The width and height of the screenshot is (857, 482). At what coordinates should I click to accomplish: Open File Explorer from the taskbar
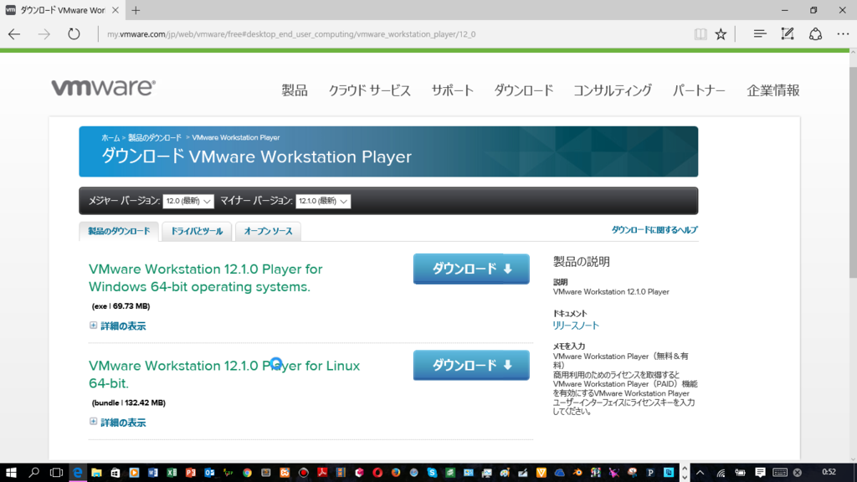[96, 473]
